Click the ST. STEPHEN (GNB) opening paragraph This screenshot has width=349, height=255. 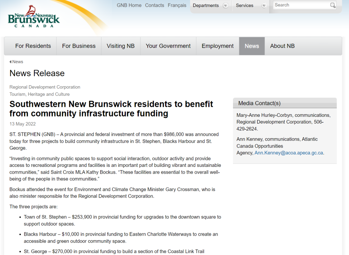(x=114, y=141)
